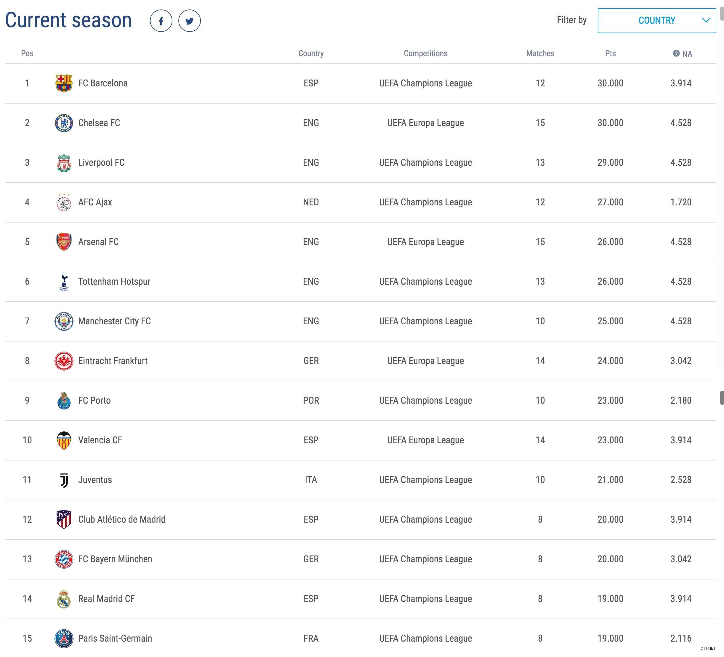Image resolution: width=724 pixels, height=657 pixels.
Task: Click UEFA Champions League in Barcelona row
Action: click(x=426, y=83)
